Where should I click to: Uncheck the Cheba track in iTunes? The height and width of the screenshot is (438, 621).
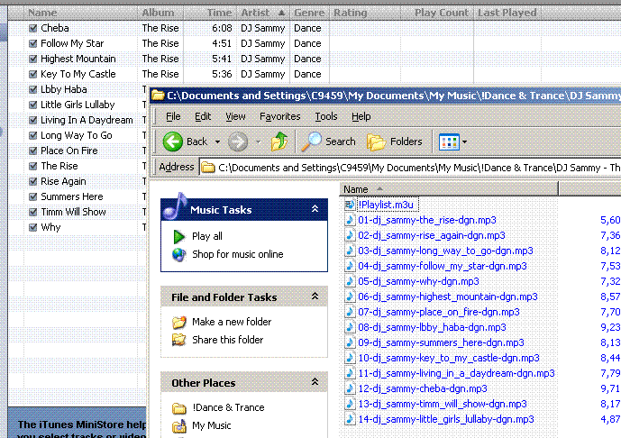pyautogui.click(x=32, y=28)
